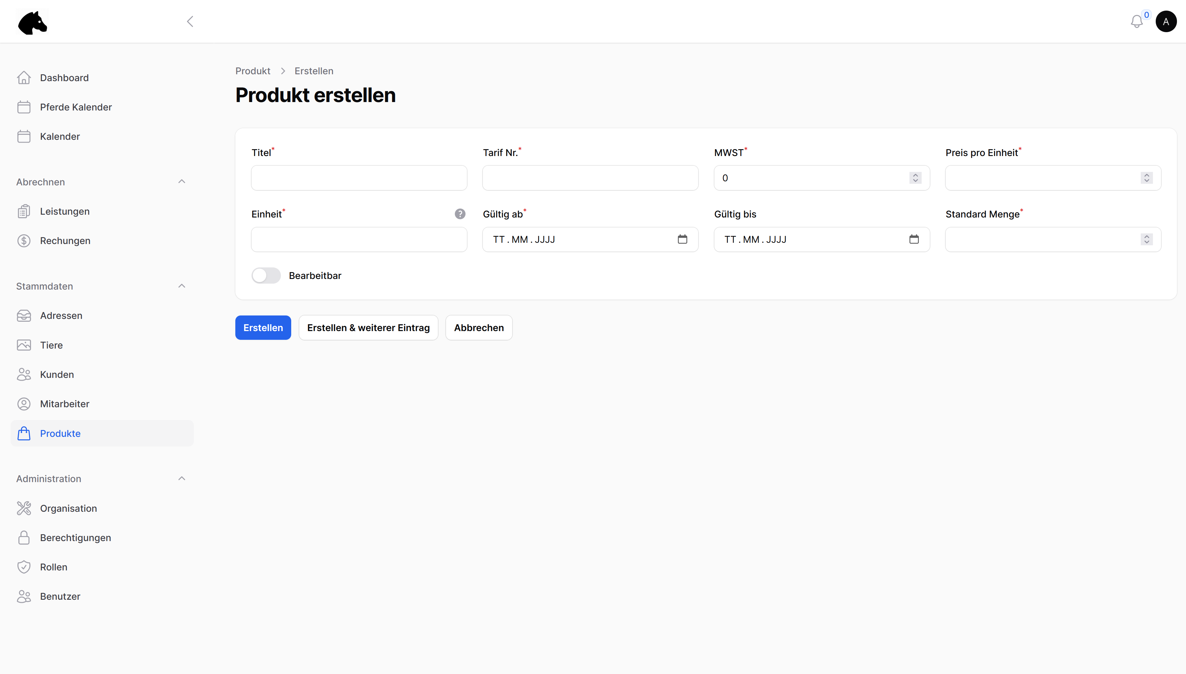Click the Preis pro Einheit stepper arrows
Viewport: 1186px width, 674px height.
click(1146, 178)
